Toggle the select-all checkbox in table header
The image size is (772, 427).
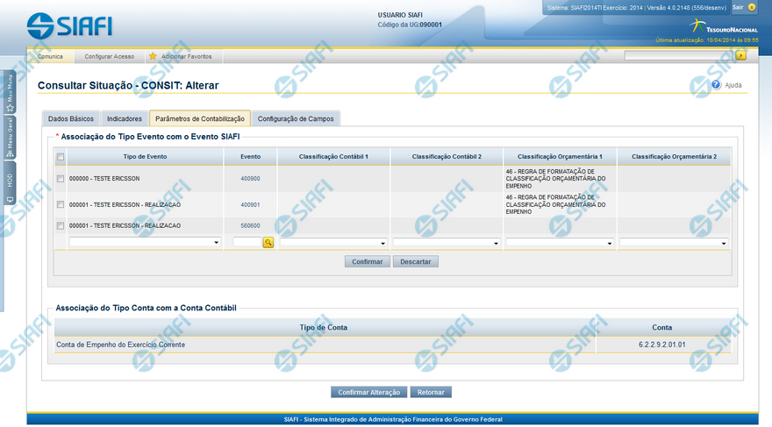click(60, 157)
